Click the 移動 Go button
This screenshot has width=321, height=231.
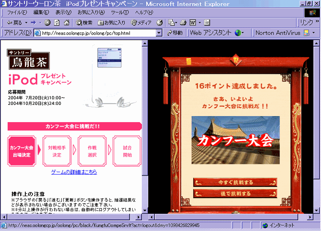coord(175,33)
